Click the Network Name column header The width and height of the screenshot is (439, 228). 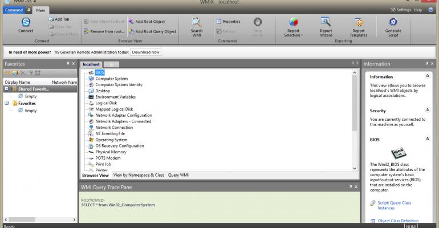point(64,82)
